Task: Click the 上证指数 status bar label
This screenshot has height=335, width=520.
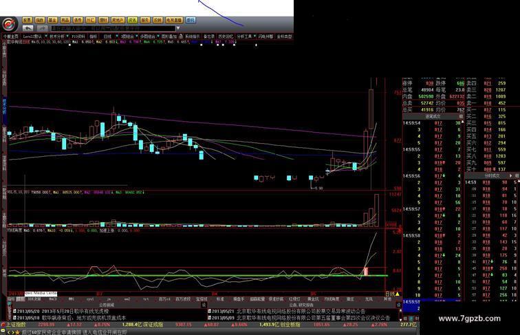Action: (x=16, y=325)
